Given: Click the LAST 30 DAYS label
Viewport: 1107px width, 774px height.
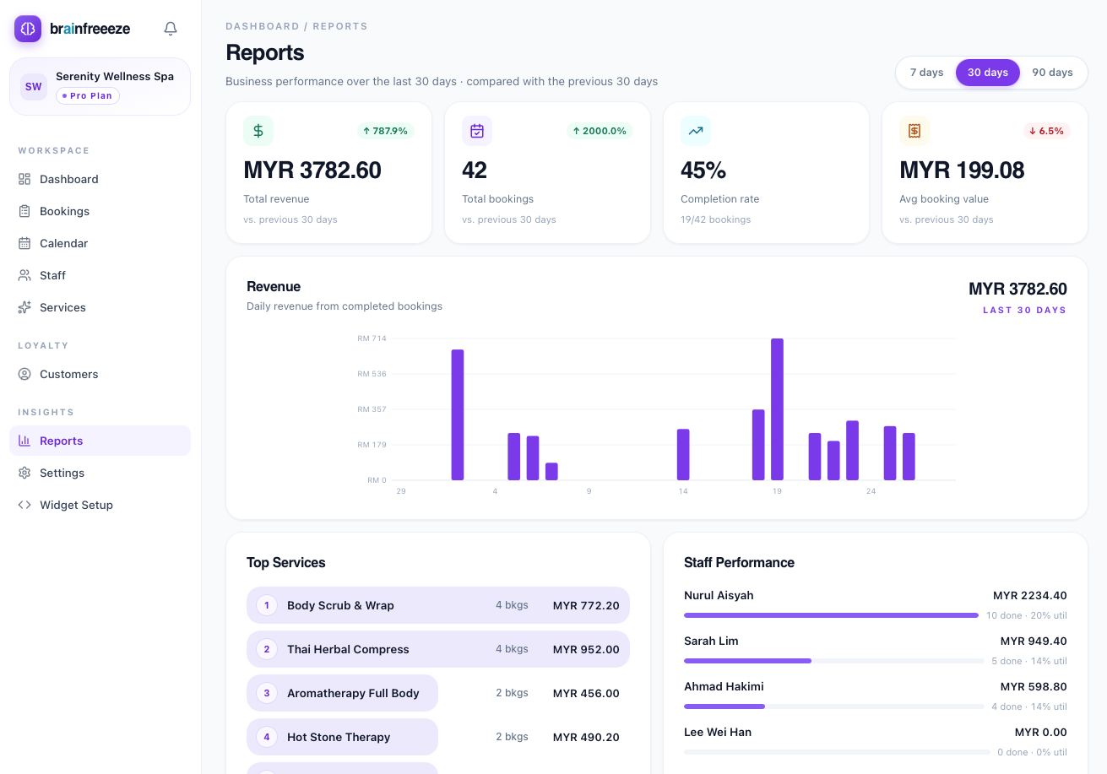Looking at the screenshot, I should click(1024, 310).
